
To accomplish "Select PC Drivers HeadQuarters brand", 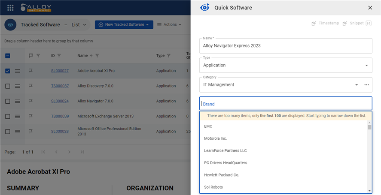I will [x=284, y=163].
